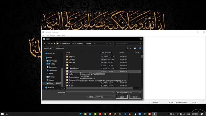Open Desktop in the navigation pane
The width and height of the screenshot is (206, 116).
[x=51, y=64]
